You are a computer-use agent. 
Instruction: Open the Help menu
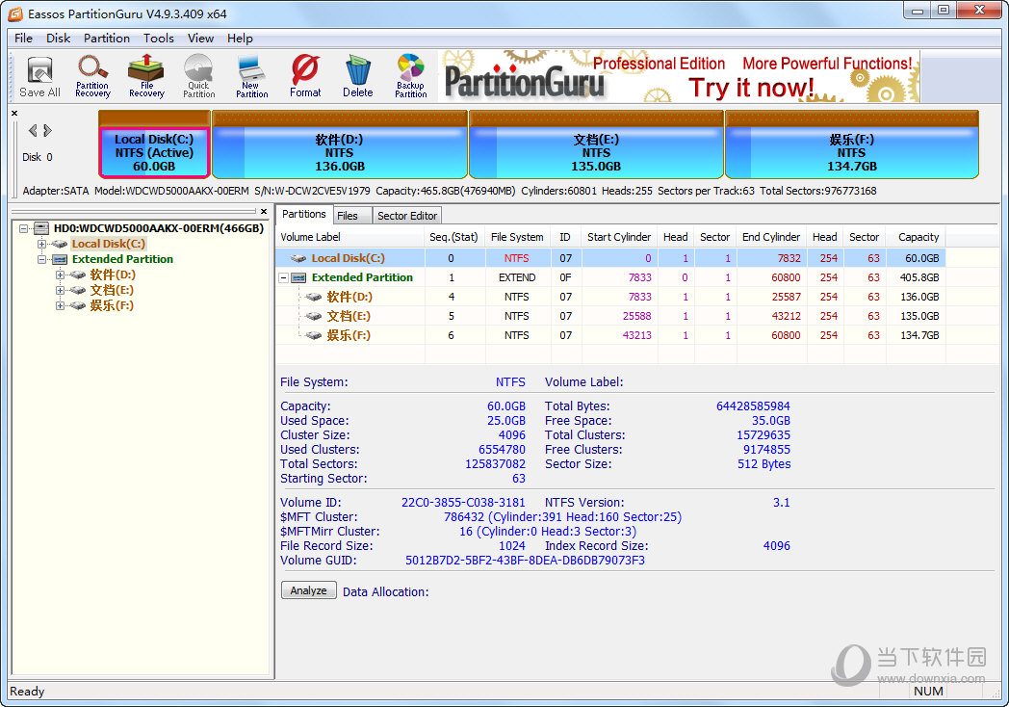coord(240,38)
